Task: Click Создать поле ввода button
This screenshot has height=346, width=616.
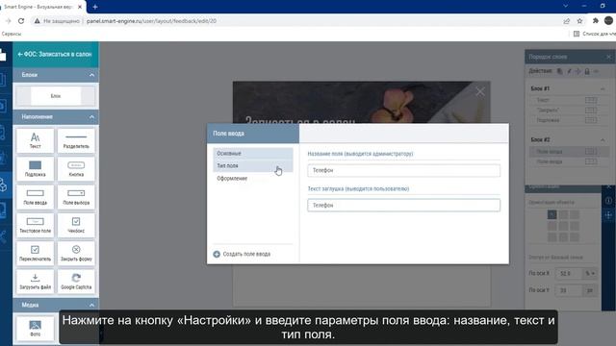Action: pos(242,254)
